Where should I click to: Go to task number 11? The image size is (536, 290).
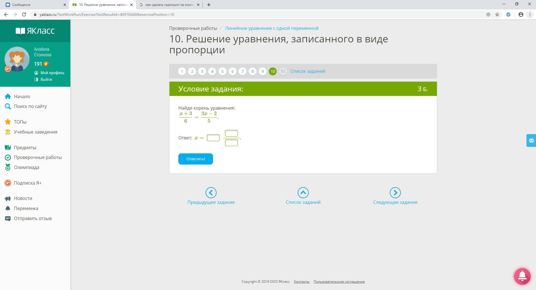283,71
